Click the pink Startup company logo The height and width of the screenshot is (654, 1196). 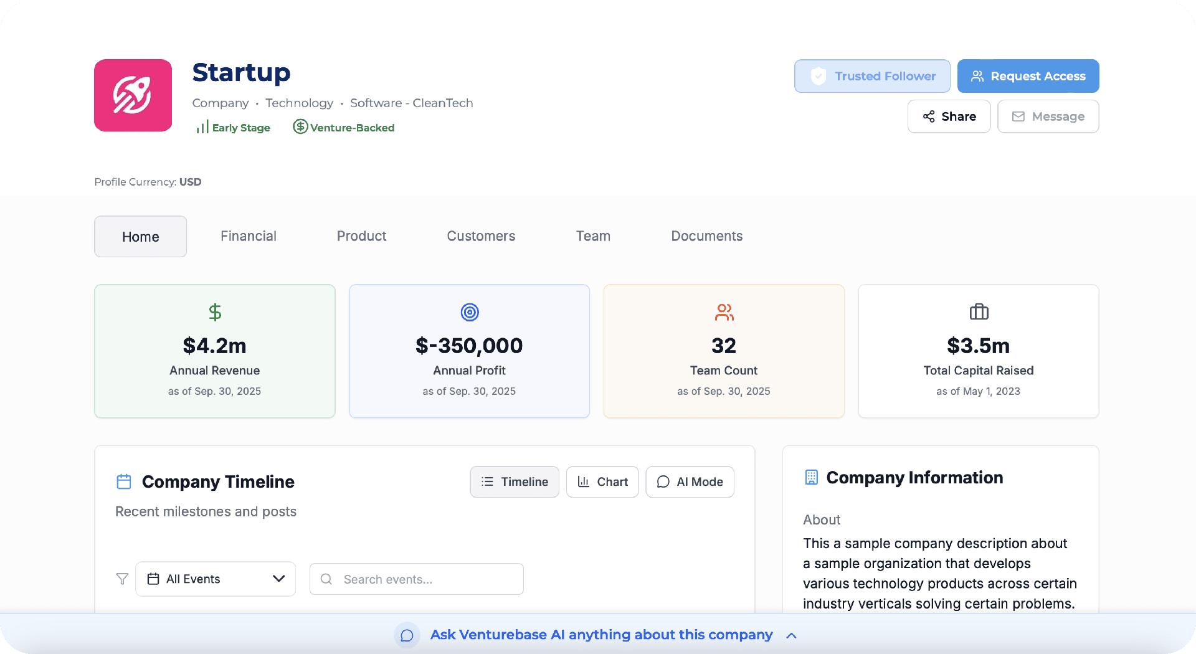pyautogui.click(x=133, y=95)
